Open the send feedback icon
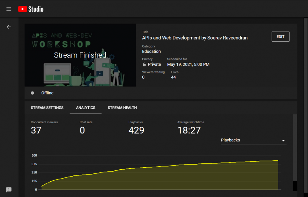Image resolution: width=308 pixels, height=197 pixels. point(9,189)
